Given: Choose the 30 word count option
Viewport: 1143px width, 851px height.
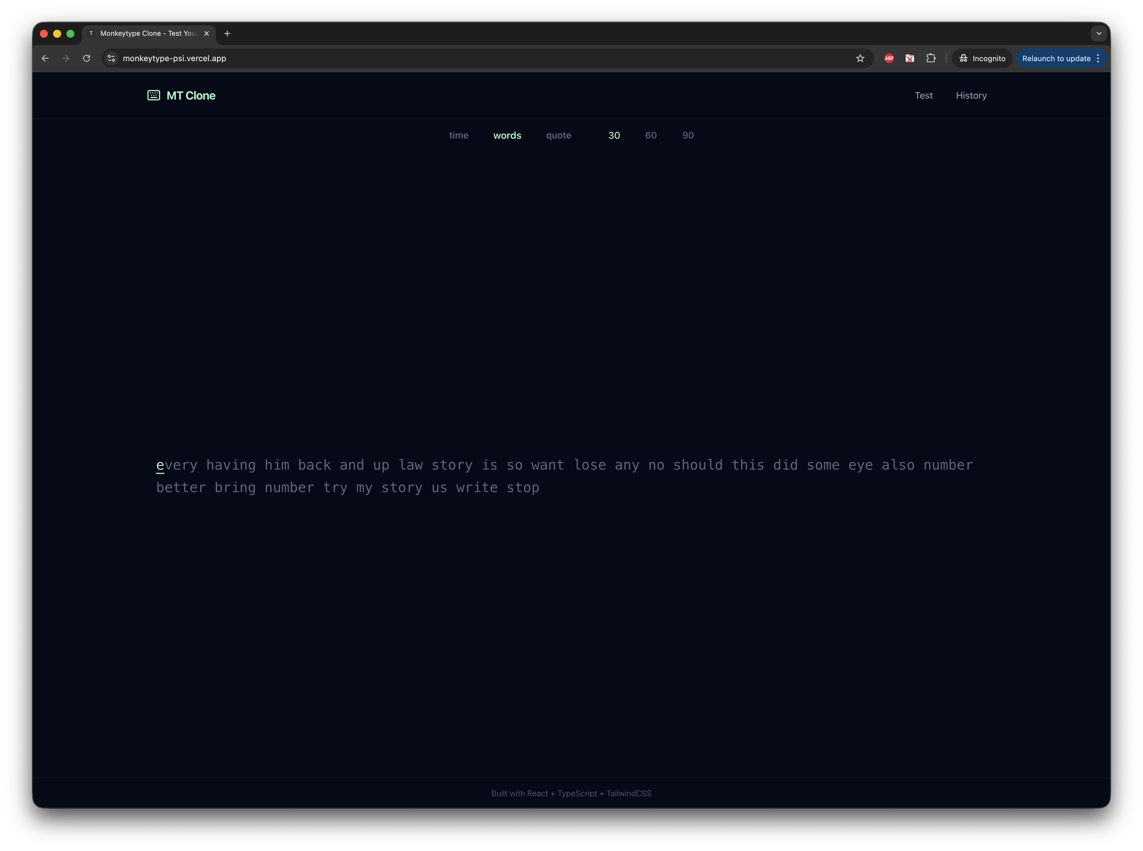Looking at the screenshot, I should pyautogui.click(x=614, y=136).
